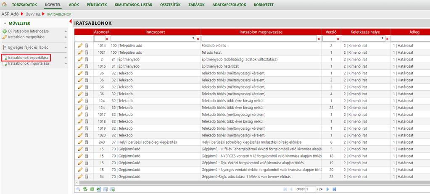Open the Keletkezés helye filter dropdown
430x194 pixels.
pyautogui.click(x=383, y=39)
